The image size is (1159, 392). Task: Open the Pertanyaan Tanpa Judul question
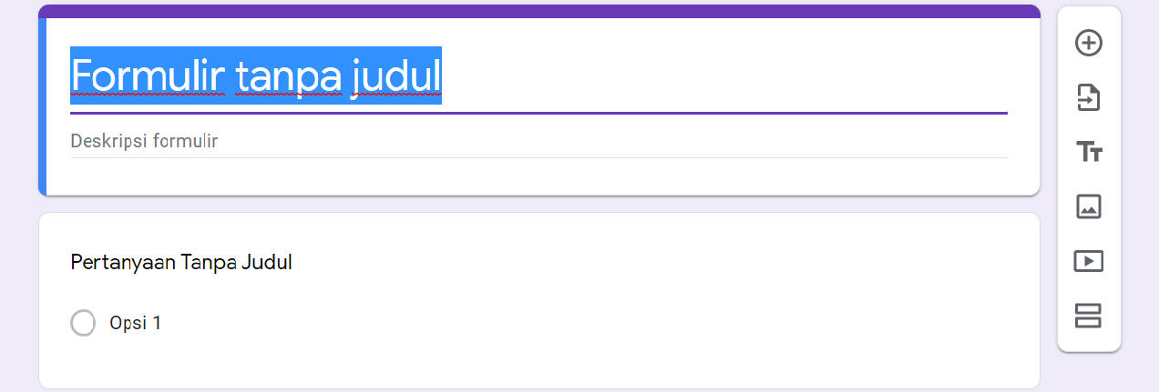pyautogui.click(x=181, y=263)
